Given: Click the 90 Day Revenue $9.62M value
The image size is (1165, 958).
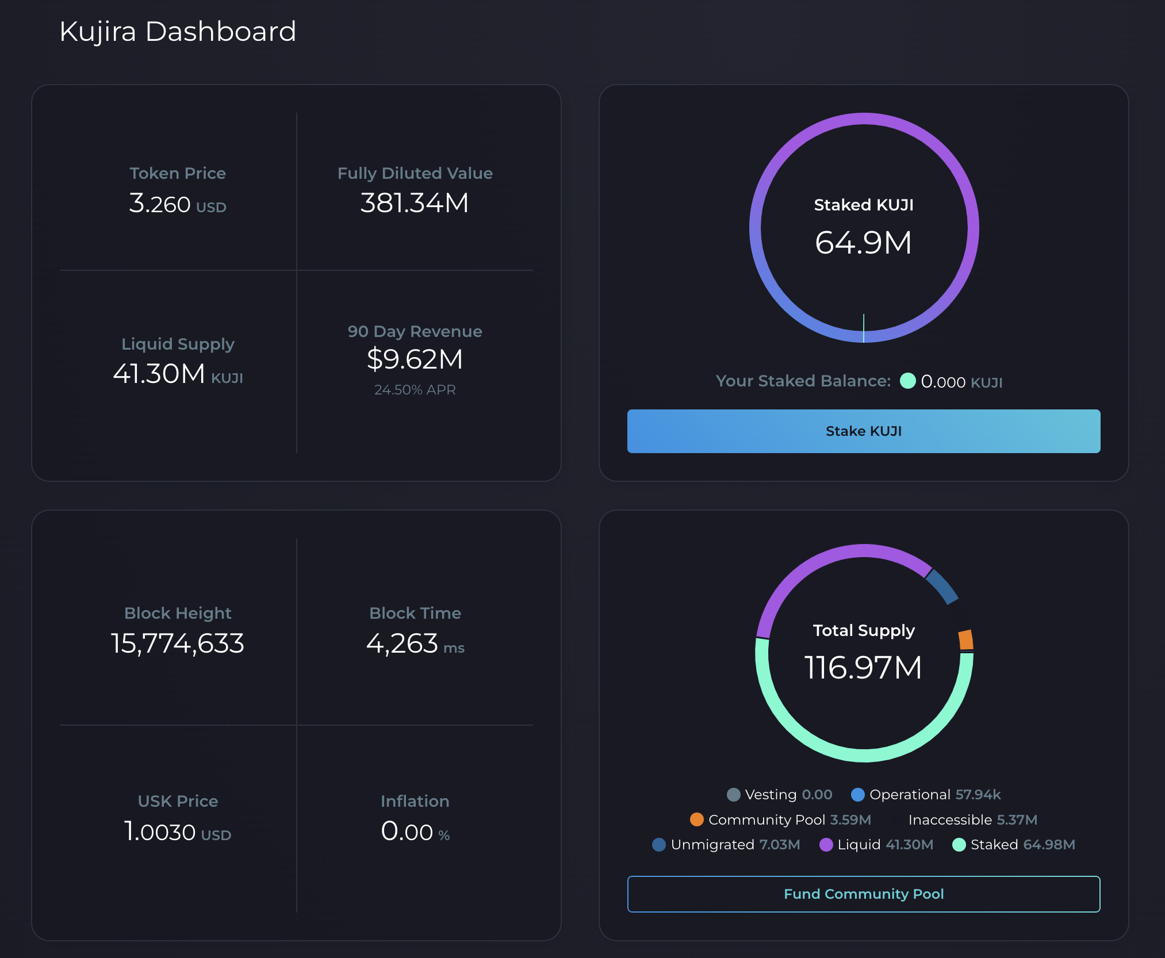Looking at the screenshot, I should pyautogui.click(x=415, y=359).
